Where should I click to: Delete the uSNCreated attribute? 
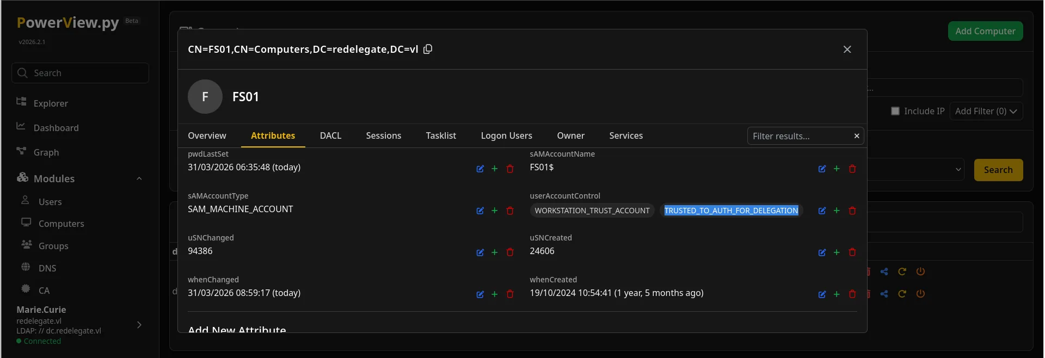tap(852, 252)
